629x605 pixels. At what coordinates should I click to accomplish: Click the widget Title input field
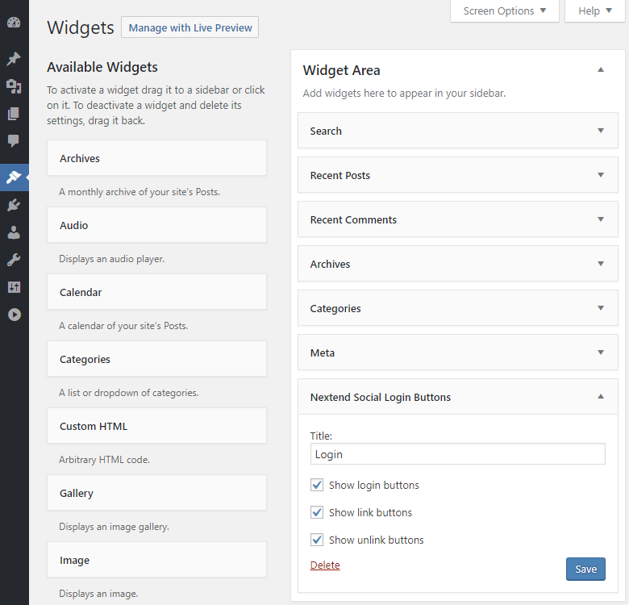pyautogui.click(x=457, y=454)
